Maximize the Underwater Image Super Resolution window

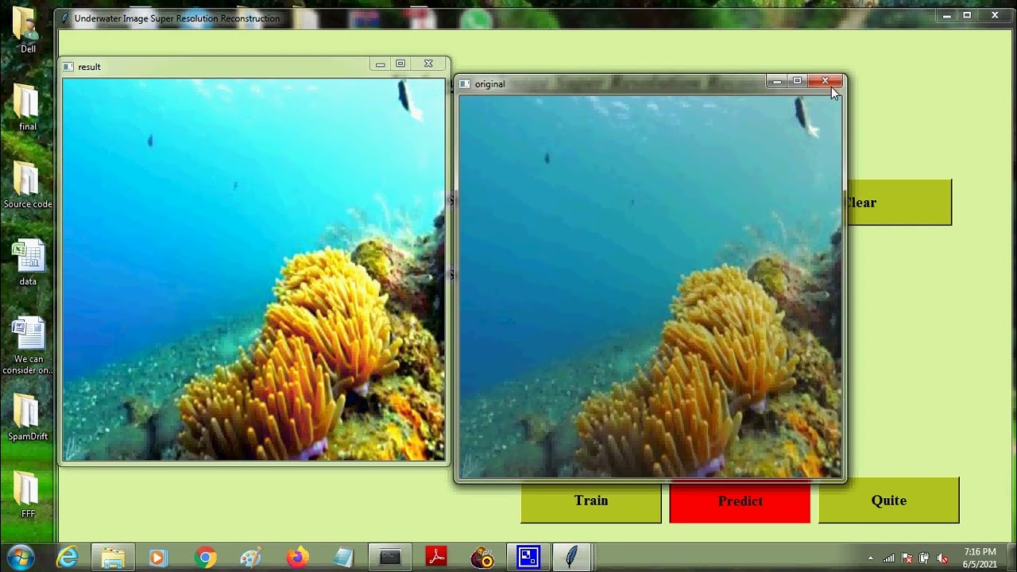tap(967, 15)
